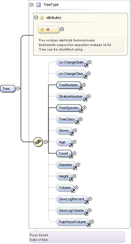Select the Height node
This screenshot has height=244, width=131.
[64, 176]
